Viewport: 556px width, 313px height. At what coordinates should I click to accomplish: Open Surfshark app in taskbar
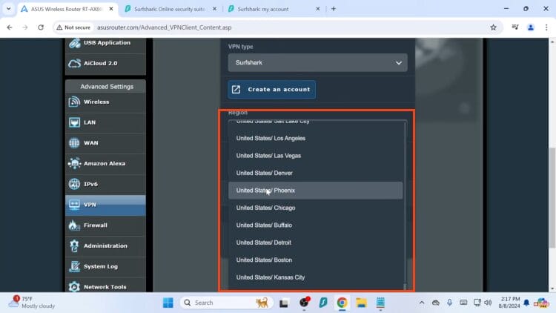pos(323,303)
